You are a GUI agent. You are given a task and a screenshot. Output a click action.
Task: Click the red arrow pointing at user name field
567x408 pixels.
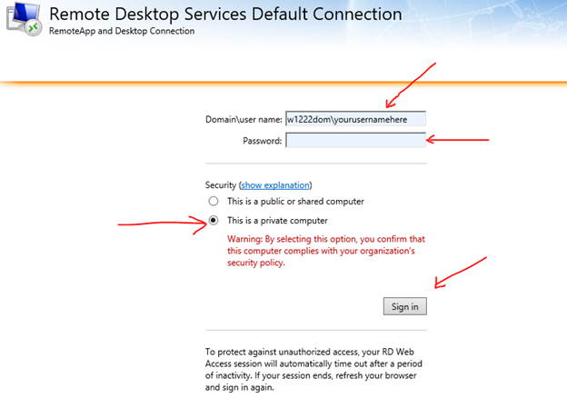(x=409, y=86)
